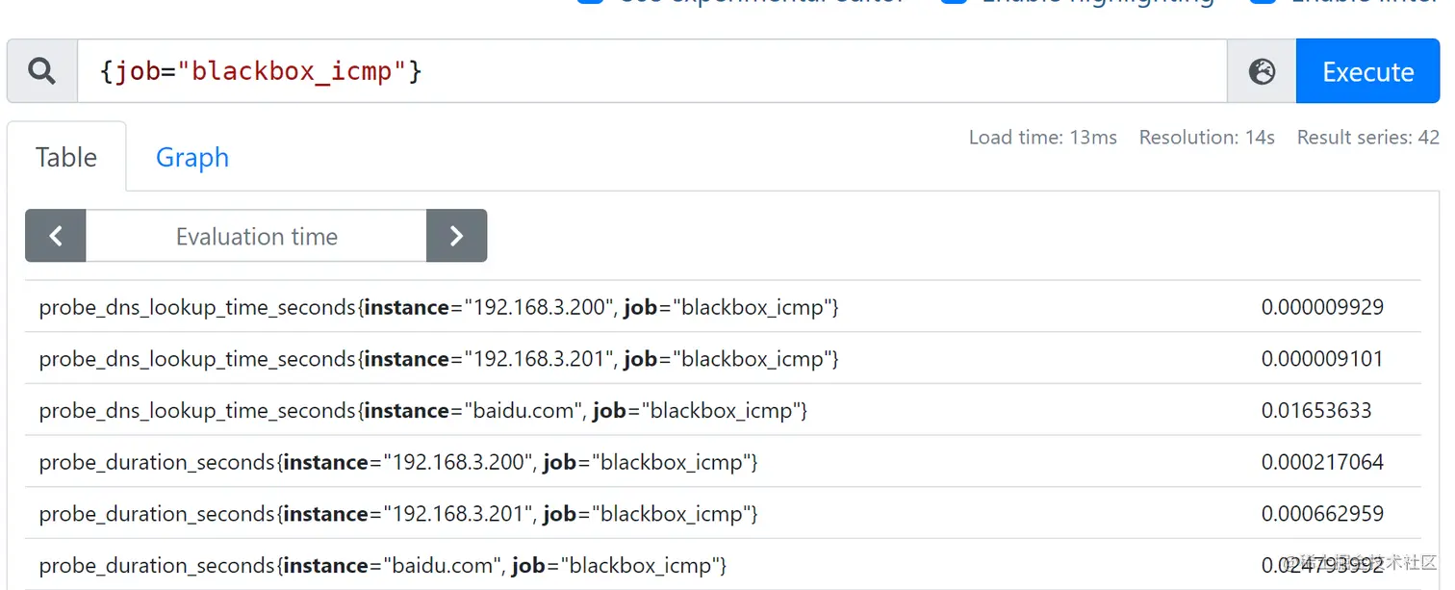Go to the previous evaluation time

(56, 236)
